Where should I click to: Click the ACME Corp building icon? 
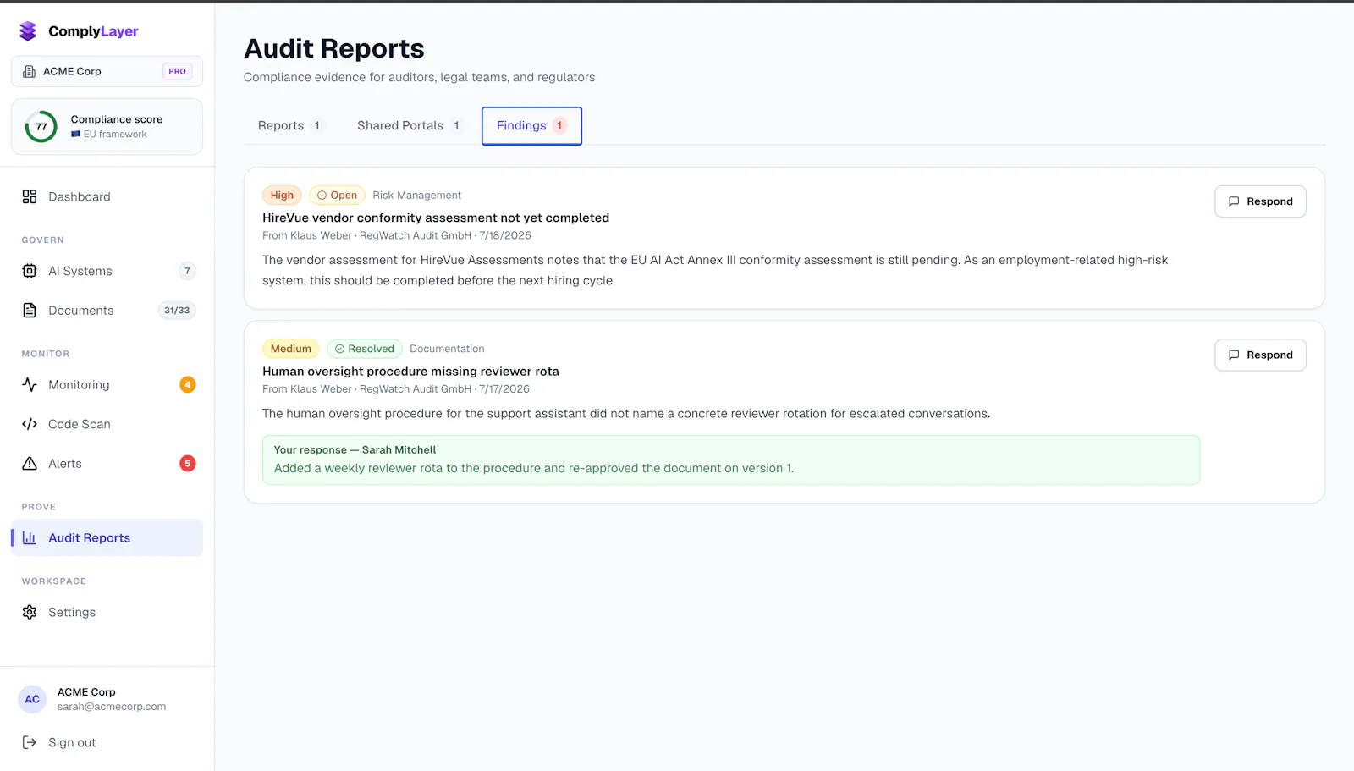point(29,71)
